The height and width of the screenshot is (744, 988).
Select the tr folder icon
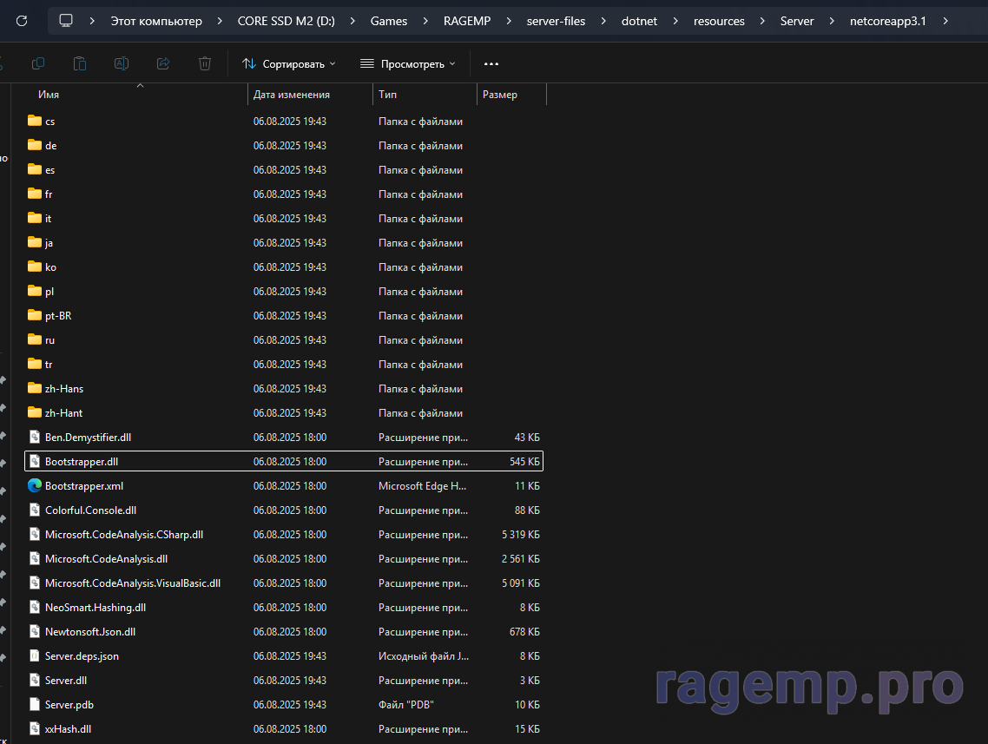coord(35,364)
